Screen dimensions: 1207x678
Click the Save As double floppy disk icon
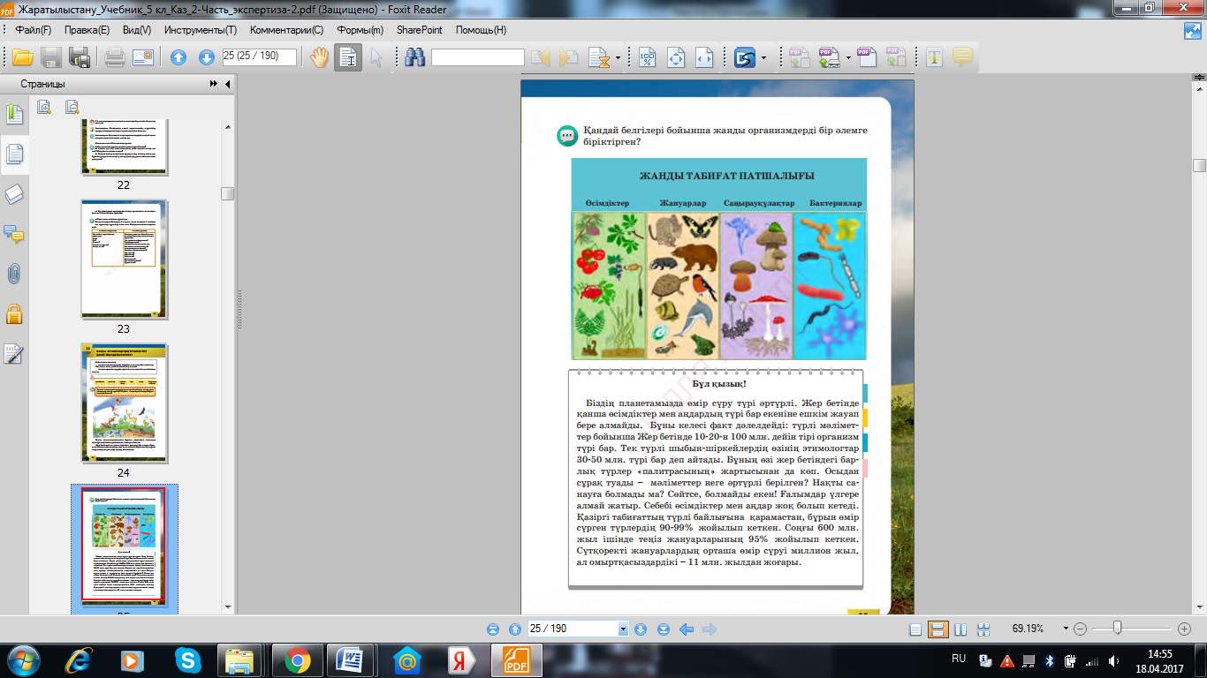point(80,58)
